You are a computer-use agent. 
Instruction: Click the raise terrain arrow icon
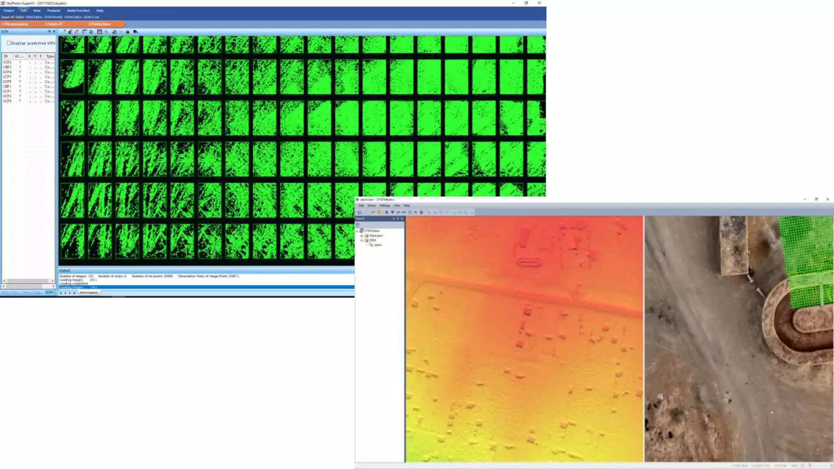pos(386,212)
